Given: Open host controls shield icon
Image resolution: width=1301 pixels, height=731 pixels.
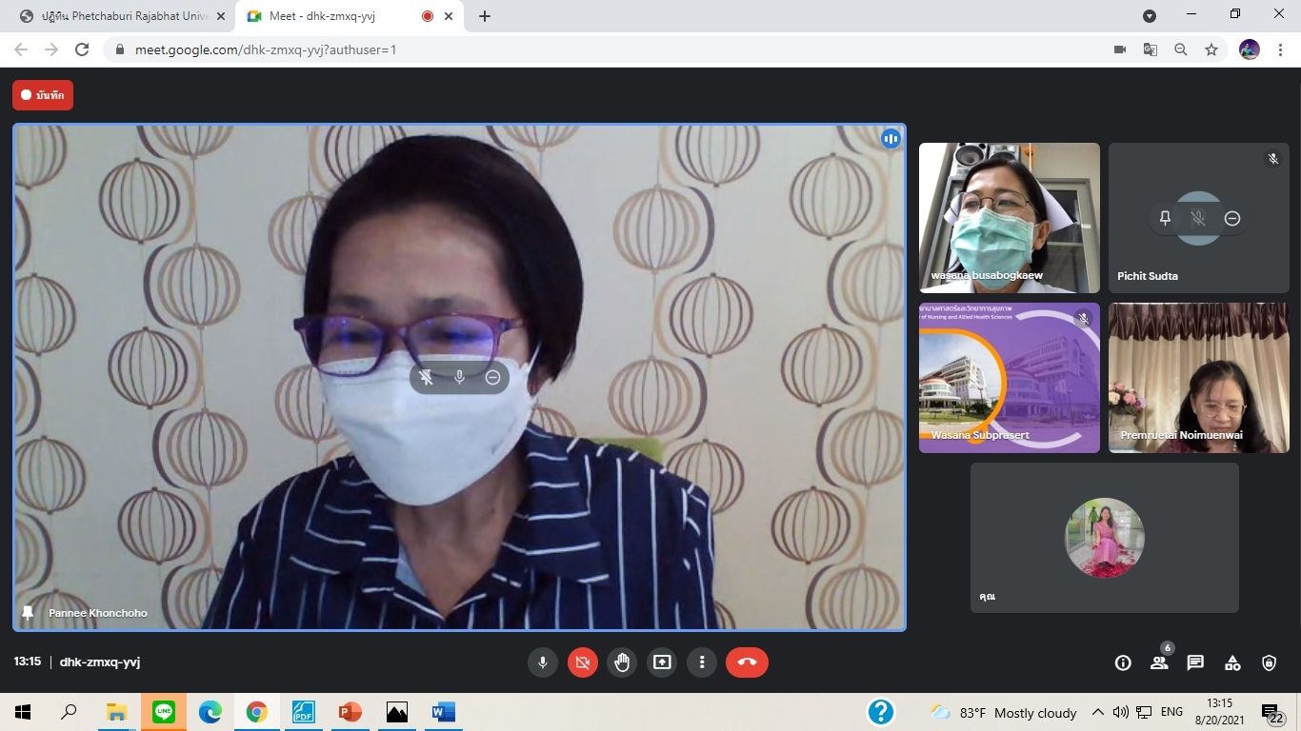Looking at the screenshot, I should pos(1269,663).
